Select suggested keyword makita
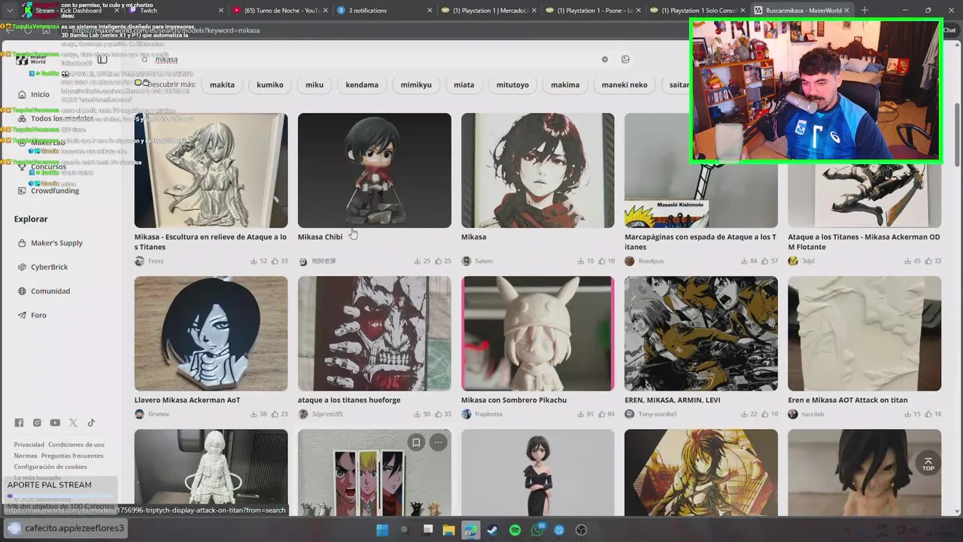This screenshot has width=963, height=542. pyautogui.click(x=222, y=85)
